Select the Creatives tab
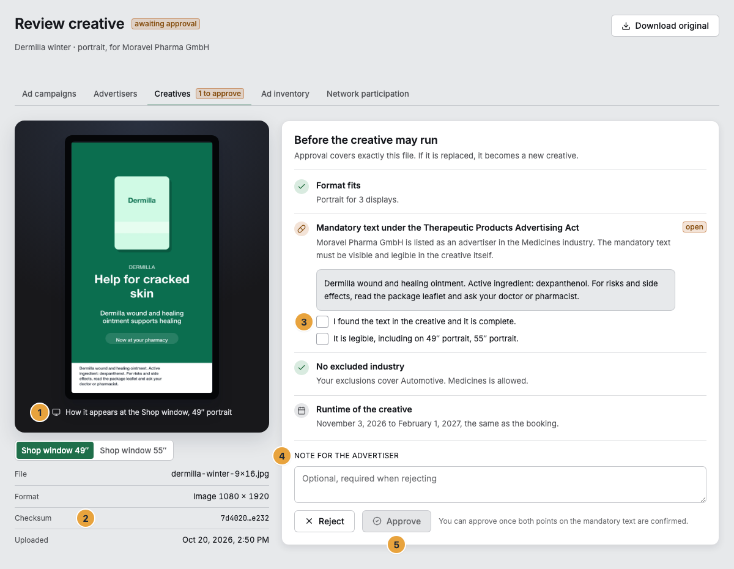The height and width of the screenshot is (569, 734). (199, 94)
